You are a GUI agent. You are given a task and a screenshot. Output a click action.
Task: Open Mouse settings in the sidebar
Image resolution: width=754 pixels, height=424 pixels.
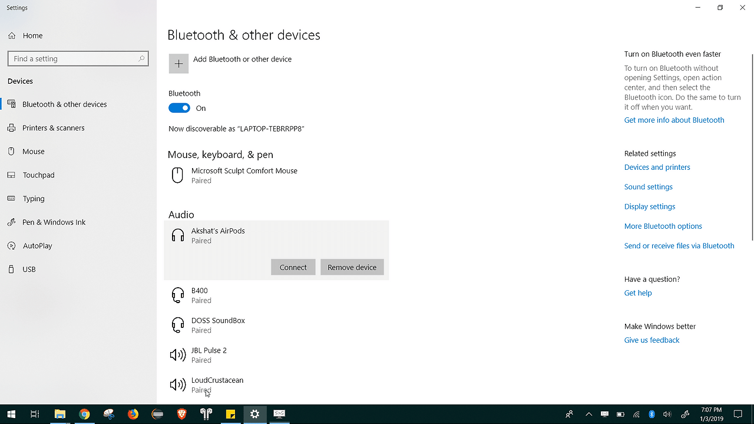(33, 152)
